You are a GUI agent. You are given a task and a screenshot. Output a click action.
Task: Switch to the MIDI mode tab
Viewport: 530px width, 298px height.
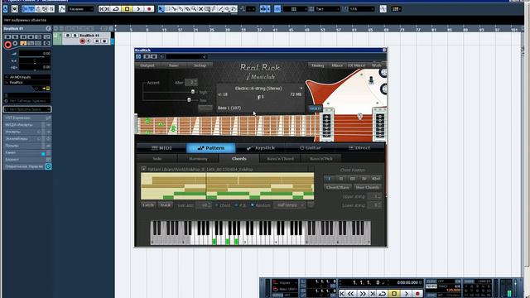[161, 148]
